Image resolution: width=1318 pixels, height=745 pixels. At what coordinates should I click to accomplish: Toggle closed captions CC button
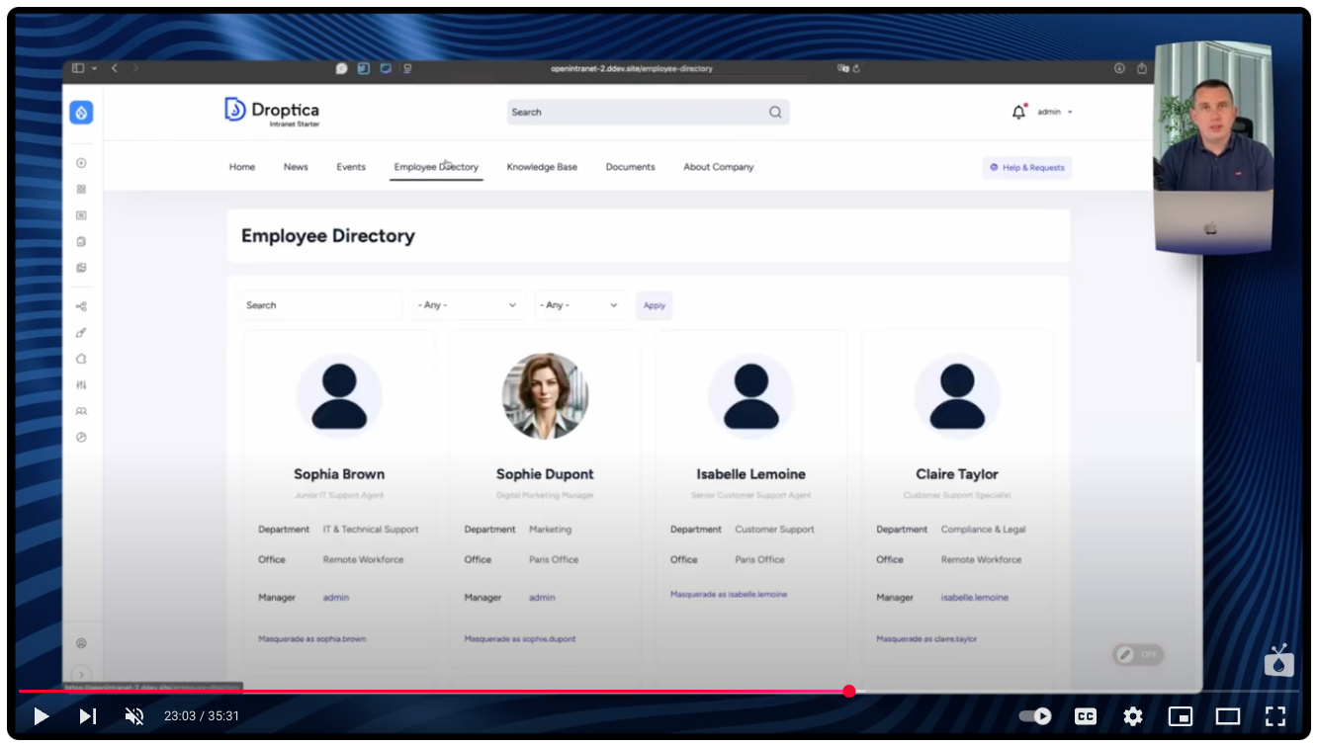pos(1086,716)
